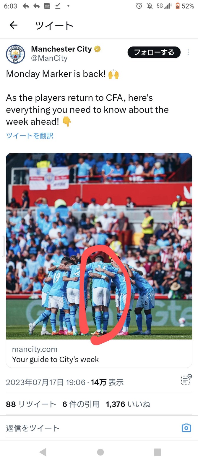This screenshot has width=198, height=463.
Task: Tap the tweet analytics list icon
Action: click(186, 379)
